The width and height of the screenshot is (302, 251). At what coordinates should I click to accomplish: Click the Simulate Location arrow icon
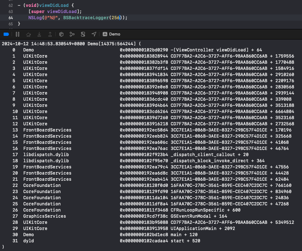(x=94, y=34)
